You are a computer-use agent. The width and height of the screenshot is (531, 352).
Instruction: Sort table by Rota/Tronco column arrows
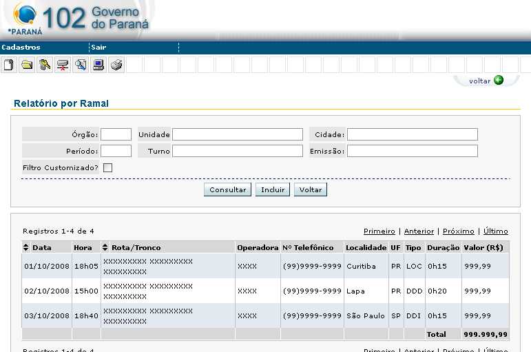[105, 247]
